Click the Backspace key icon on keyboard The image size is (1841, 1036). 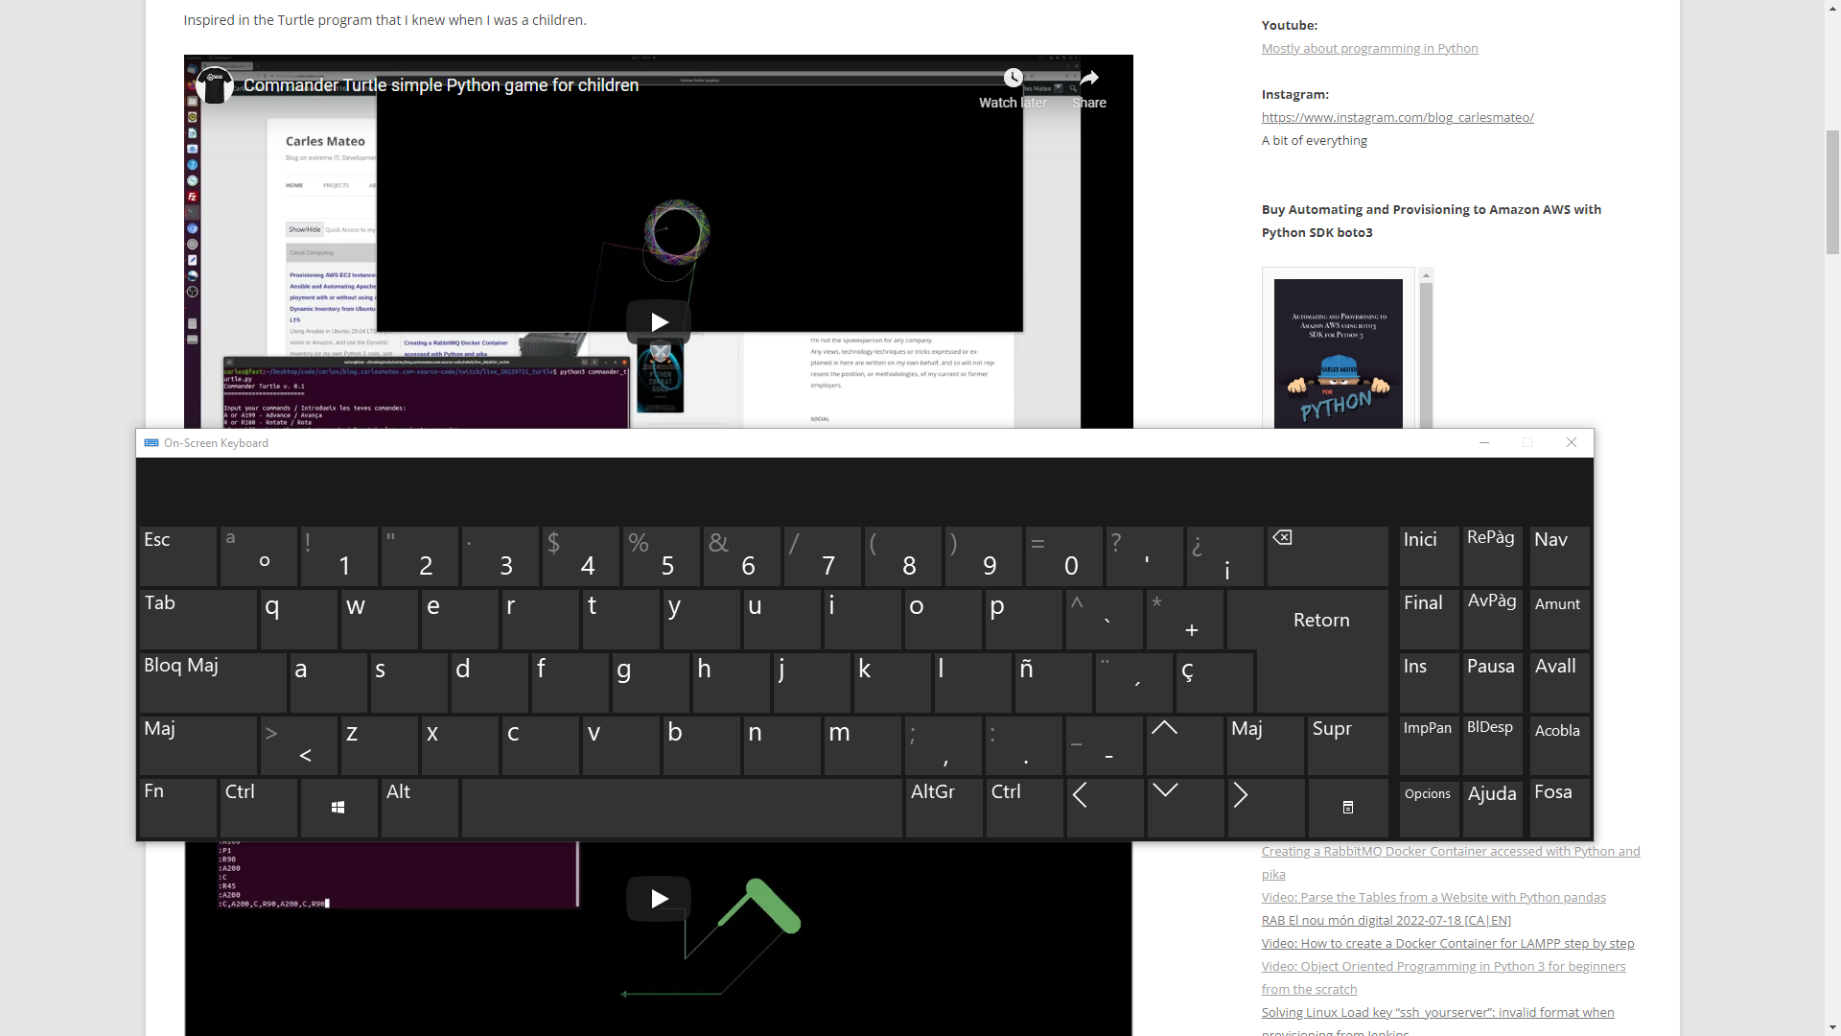click(x=1327, y=555)
